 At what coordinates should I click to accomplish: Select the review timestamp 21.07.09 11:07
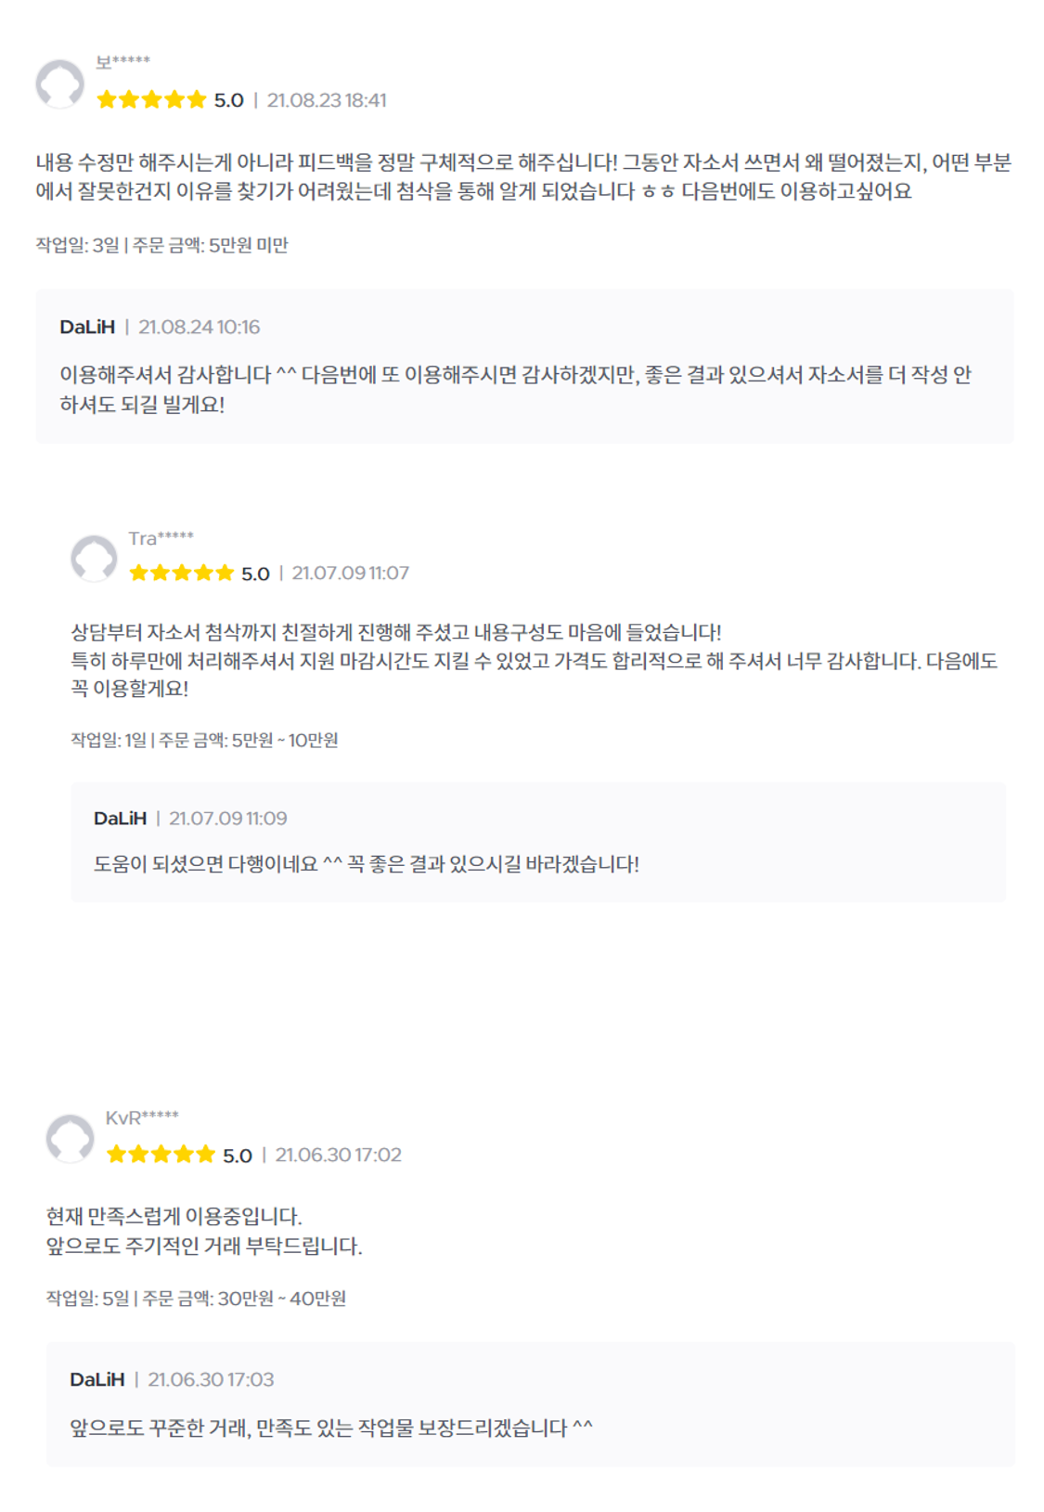(x=350, y=574)
